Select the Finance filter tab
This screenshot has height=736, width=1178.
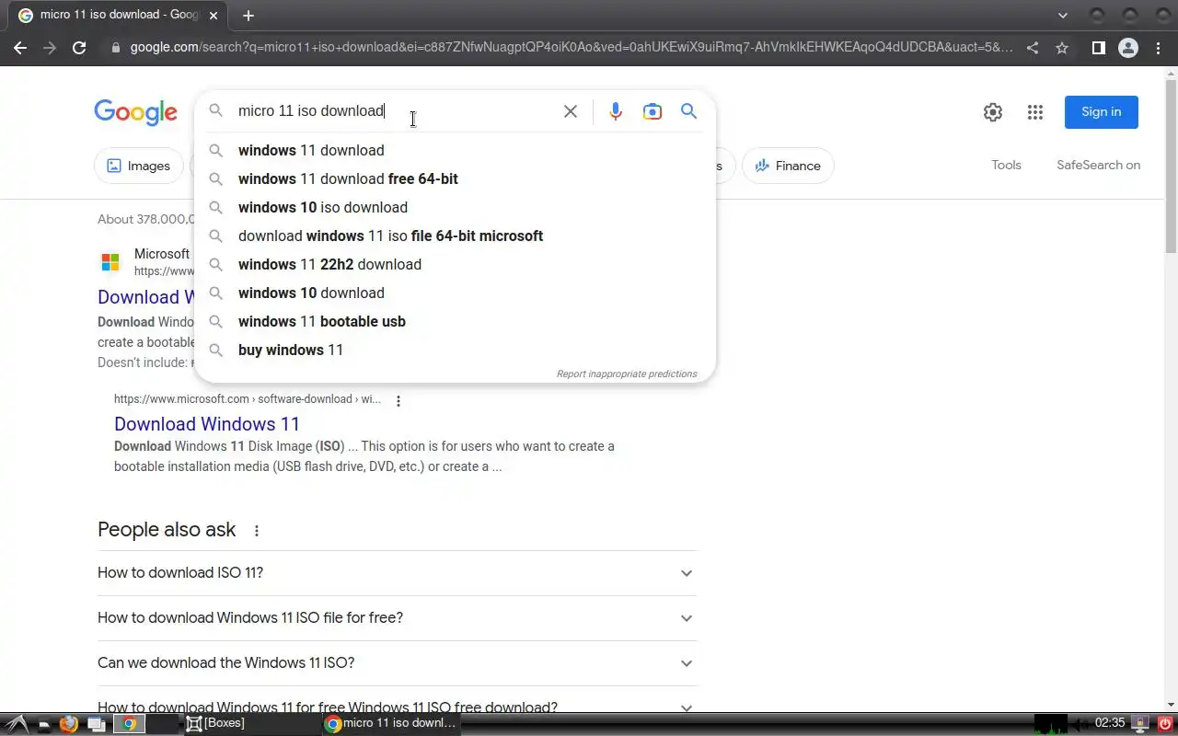[788, 166]
